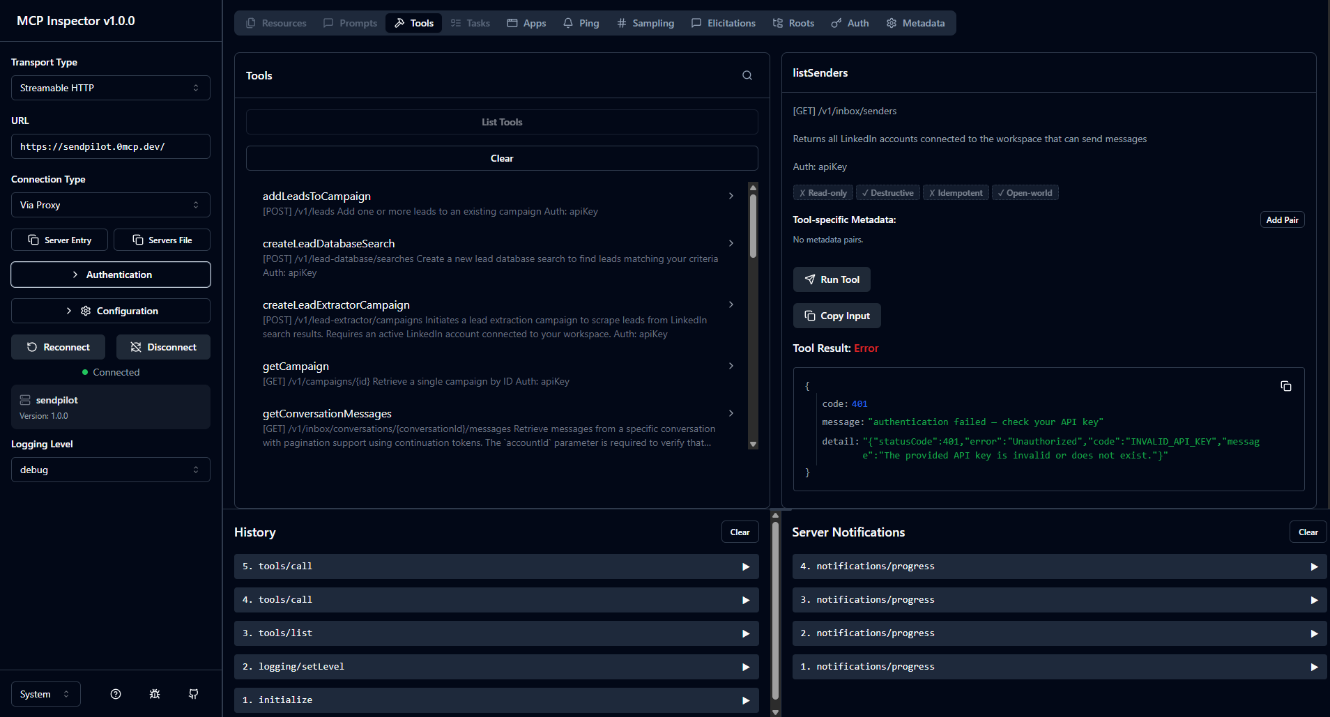Open the Transport Type dropdown
Screen dimensions: 1330x717
(111, 88)
